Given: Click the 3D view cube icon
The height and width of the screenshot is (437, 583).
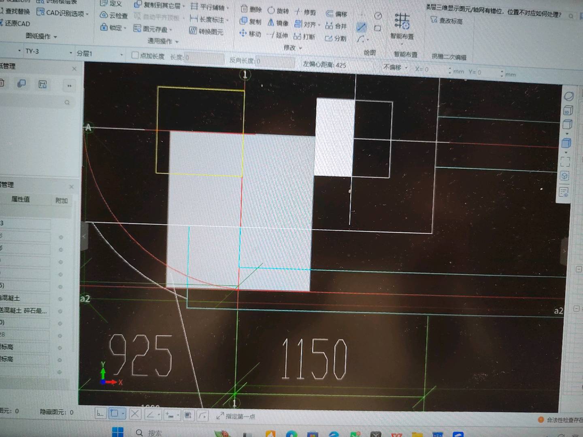Looking at the screenshot, I should point(568,110).
